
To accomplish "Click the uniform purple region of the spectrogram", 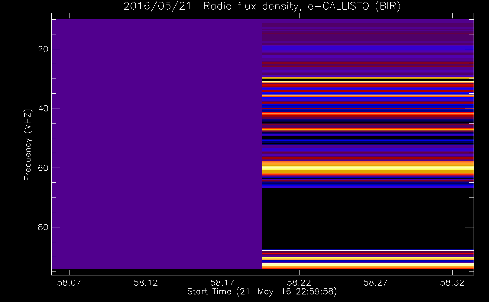I will (157, 144).
